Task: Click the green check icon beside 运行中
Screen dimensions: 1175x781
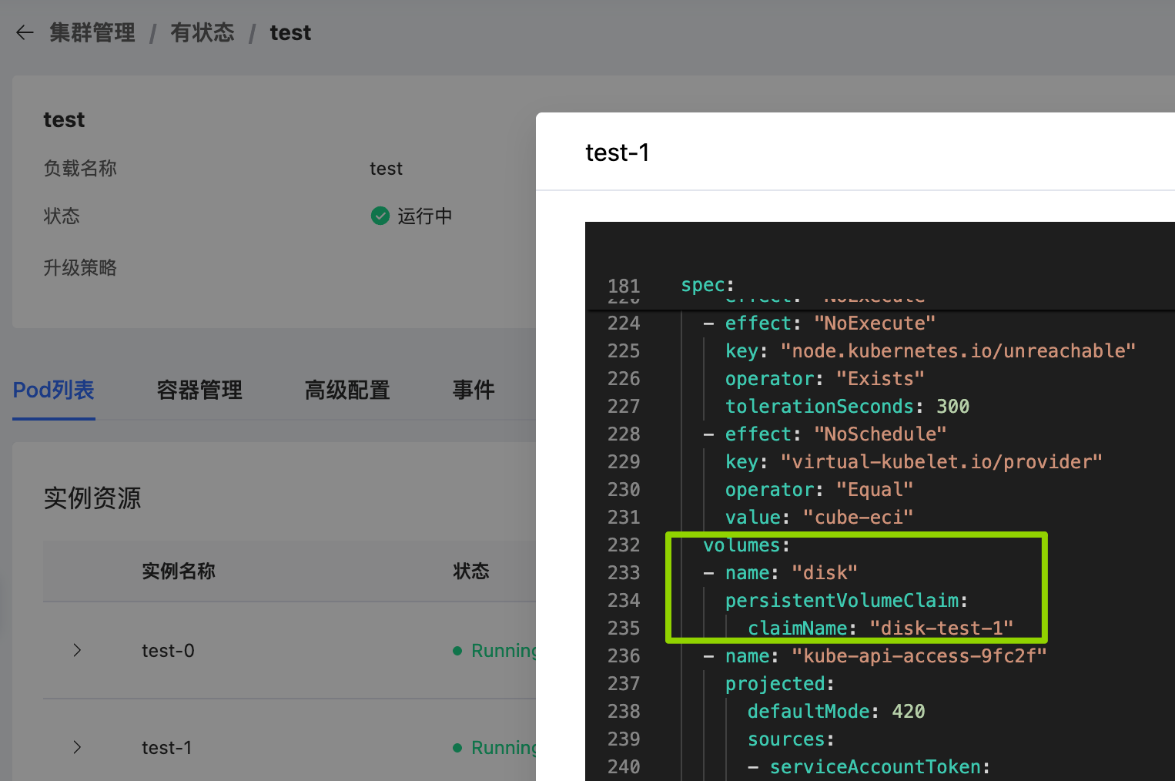Action: click(380, 216)
